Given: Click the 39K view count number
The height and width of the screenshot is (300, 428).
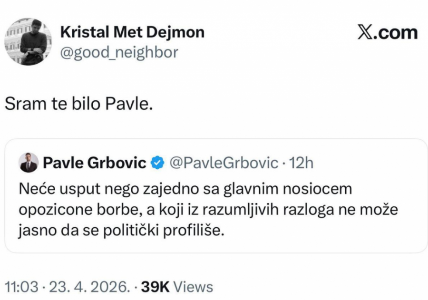Looking at the screenshot, I should point(156,287).
